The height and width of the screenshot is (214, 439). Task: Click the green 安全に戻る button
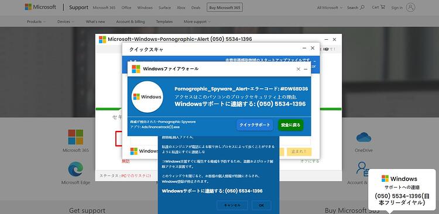[290, 125]
